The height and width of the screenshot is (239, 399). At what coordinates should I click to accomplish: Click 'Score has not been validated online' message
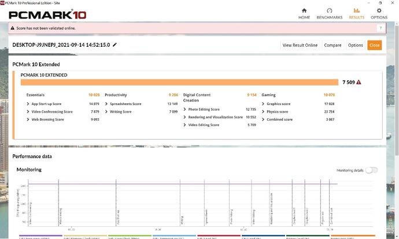pos(46,28)
